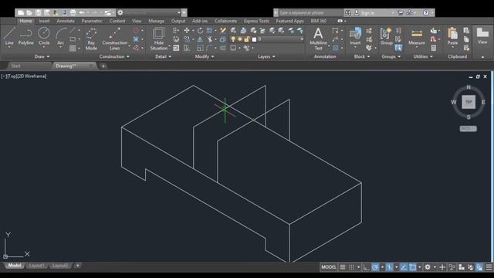This screenshot has width=494, height=278.
Task: Expand the Groups panel
Action: [391, 56]
